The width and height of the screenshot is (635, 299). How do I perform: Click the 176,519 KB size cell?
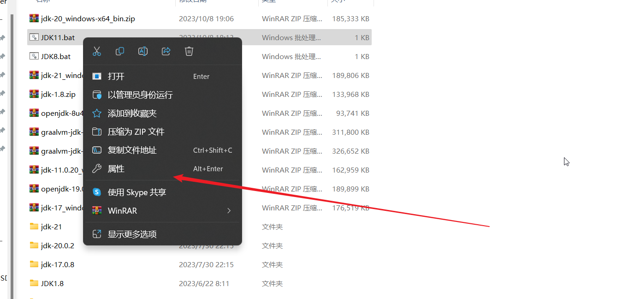tap(350, 208)
